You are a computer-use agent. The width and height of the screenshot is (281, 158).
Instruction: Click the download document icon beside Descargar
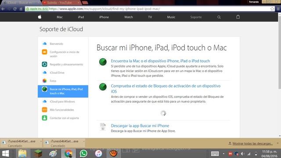pyautogui.click(x=103, y=127)
